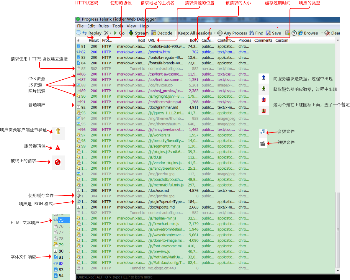Image resolution: width=350 pixels, height=280 pixels.
Task: Click the image icon of /ico/favicon.ico row
Action: click(x=78, y=85)
